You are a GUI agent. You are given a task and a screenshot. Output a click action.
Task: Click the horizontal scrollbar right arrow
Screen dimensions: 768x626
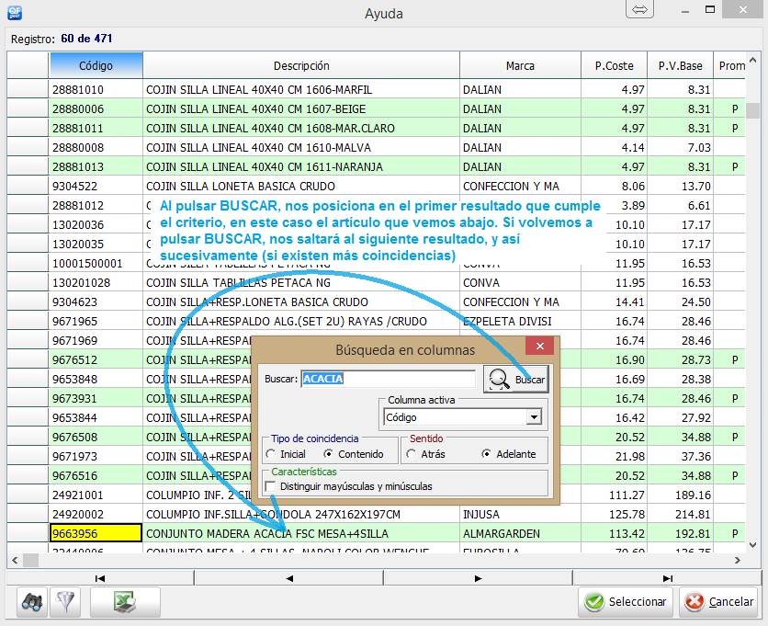coord(738,560)
